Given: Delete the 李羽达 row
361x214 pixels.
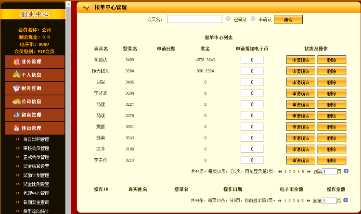Looking at the screenshot, I should coord(332,60).
